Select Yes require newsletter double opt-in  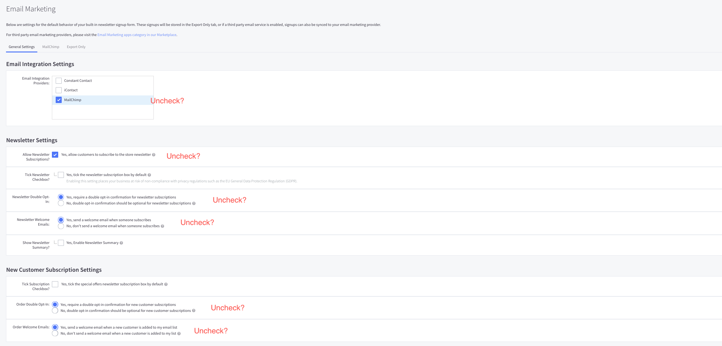pos(61,197)
